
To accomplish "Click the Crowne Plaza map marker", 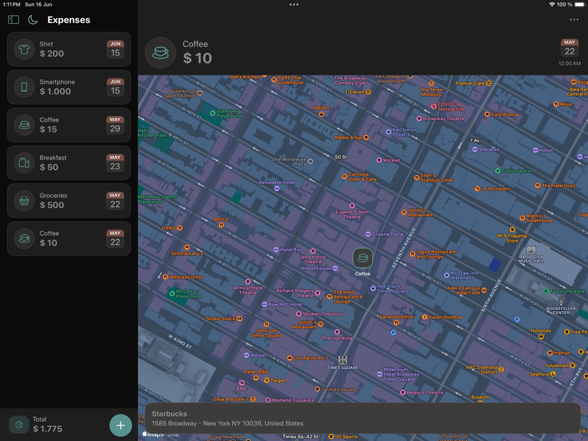I will [368, 235].
